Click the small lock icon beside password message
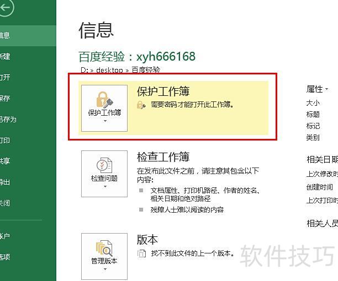 141,105
